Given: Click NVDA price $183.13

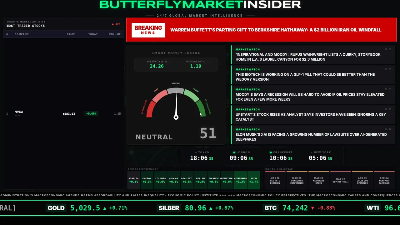Looking at the screenshot, I should pyautogui.click(x=69, y=114).
